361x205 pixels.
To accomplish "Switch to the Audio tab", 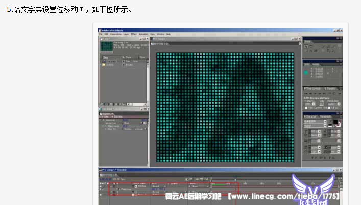I will (x=316, y=65).
